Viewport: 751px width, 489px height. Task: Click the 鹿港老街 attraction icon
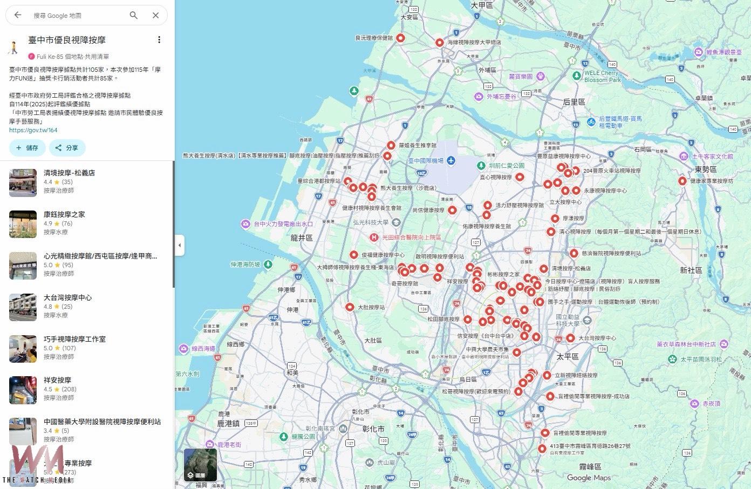click(210, 445)
